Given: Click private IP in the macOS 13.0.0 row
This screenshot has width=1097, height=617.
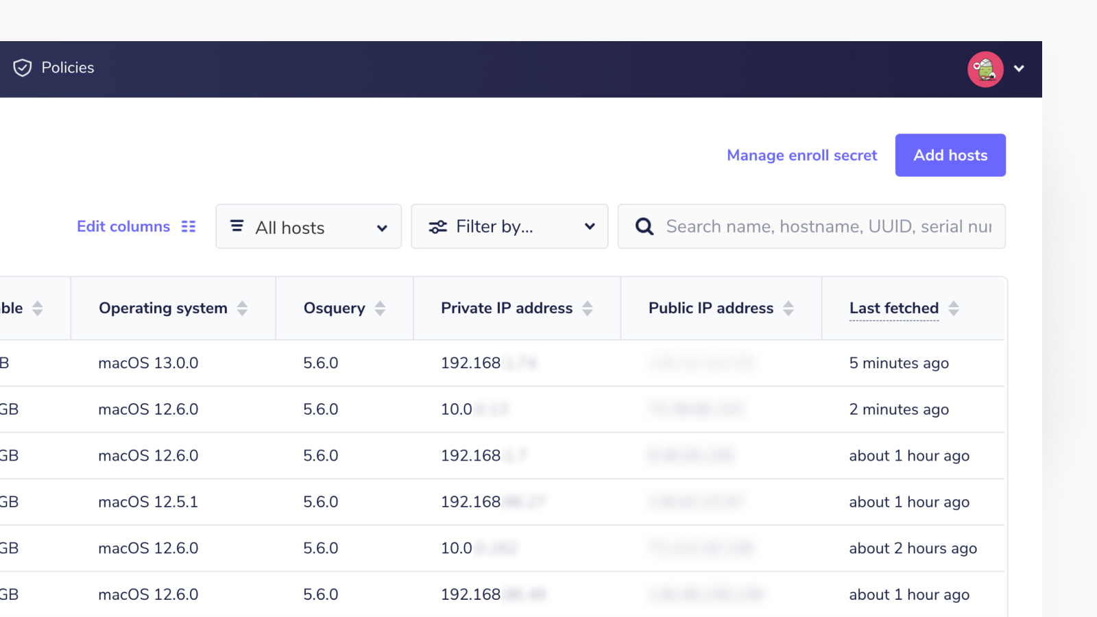Looking at the screenshot, I should [489, 363].
